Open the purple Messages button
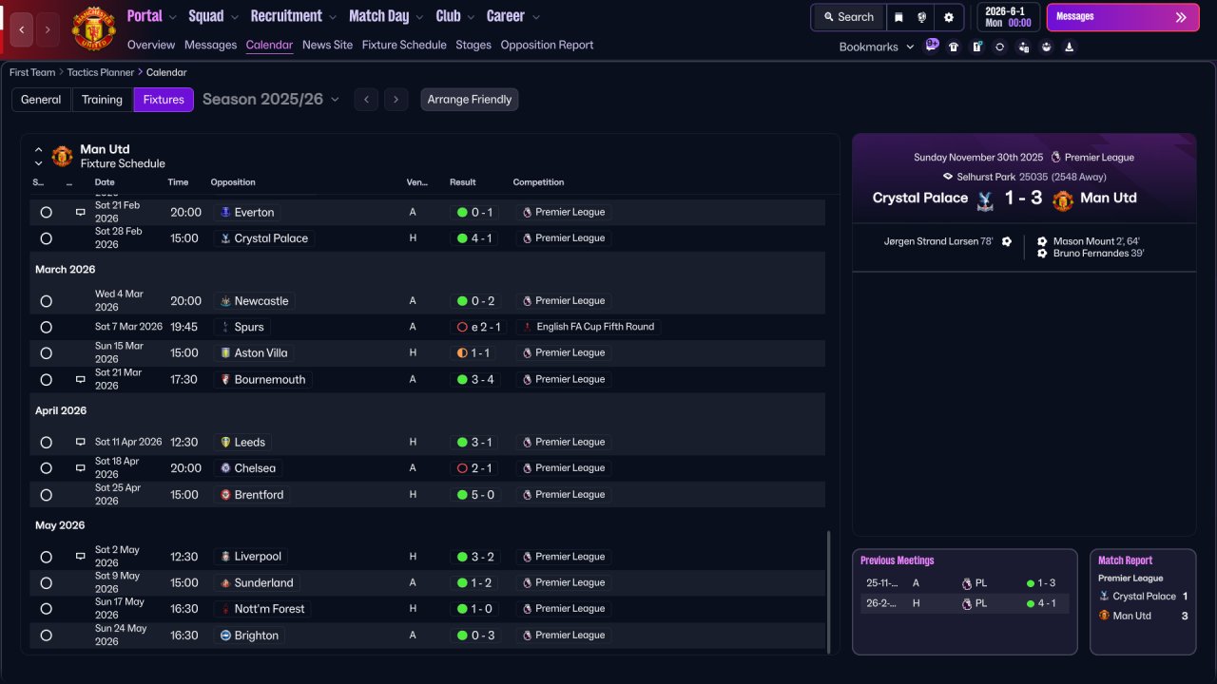Screen dimensions: 1217x684 click(x=1123, y=17)
